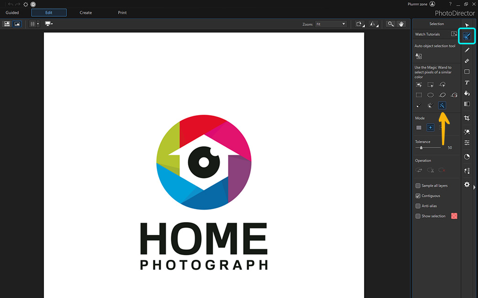Click the Print tab button

[x=122, y=12]
